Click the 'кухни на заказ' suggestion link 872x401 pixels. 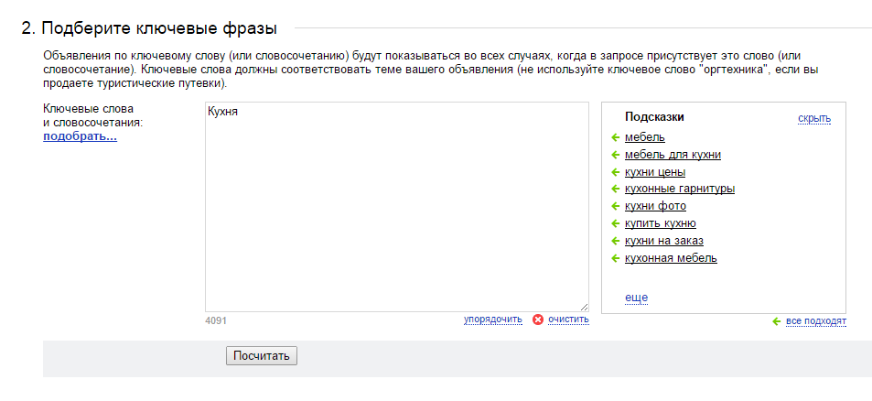(x=663, y=241)
